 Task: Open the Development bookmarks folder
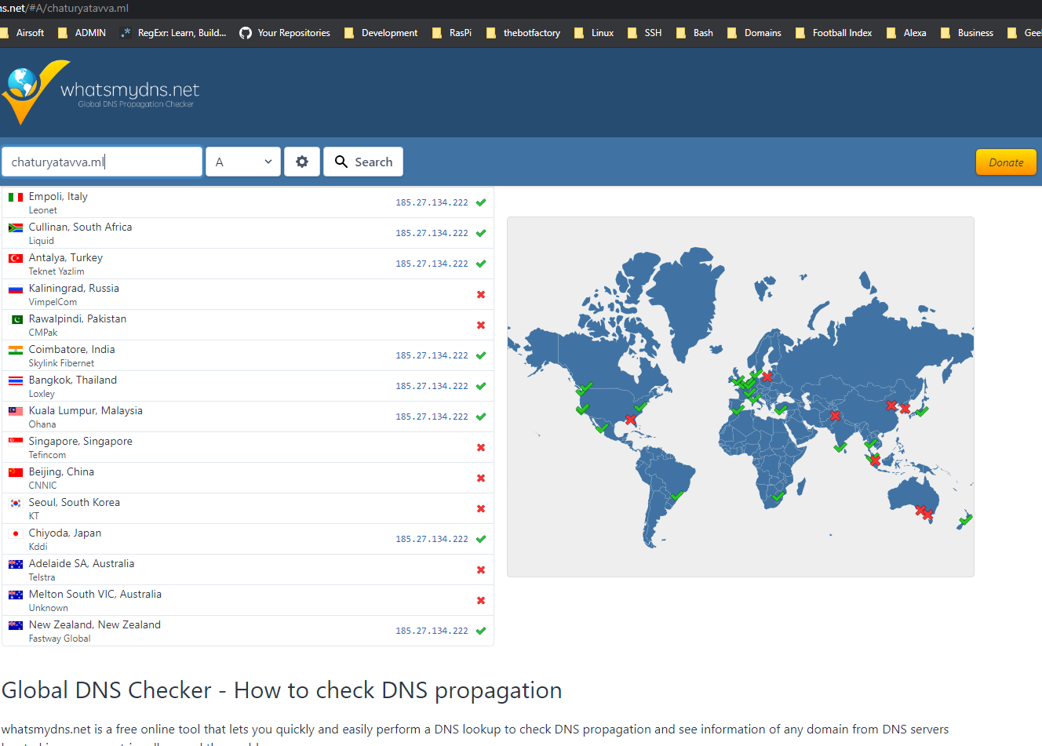pos(381,33)
